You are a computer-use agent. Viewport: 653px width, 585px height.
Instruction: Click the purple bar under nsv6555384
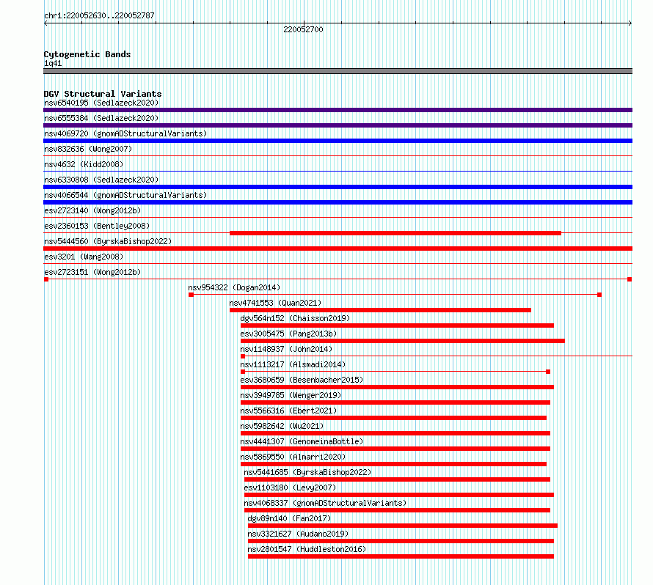click(338, 125)
